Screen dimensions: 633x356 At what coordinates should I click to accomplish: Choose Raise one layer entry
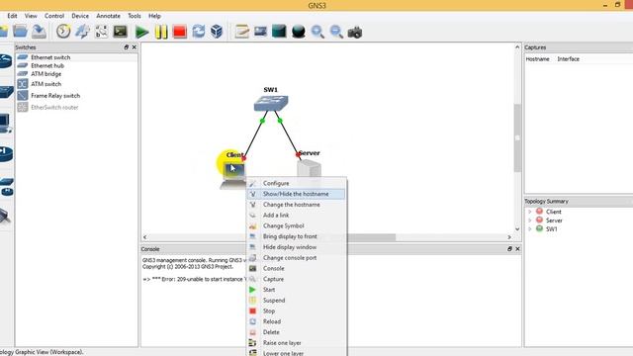click(x=296, y=343)
